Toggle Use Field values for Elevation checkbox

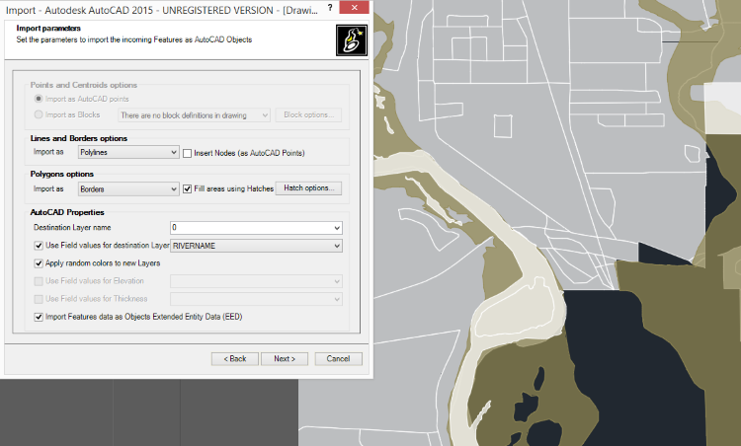(x=39, y=281)
